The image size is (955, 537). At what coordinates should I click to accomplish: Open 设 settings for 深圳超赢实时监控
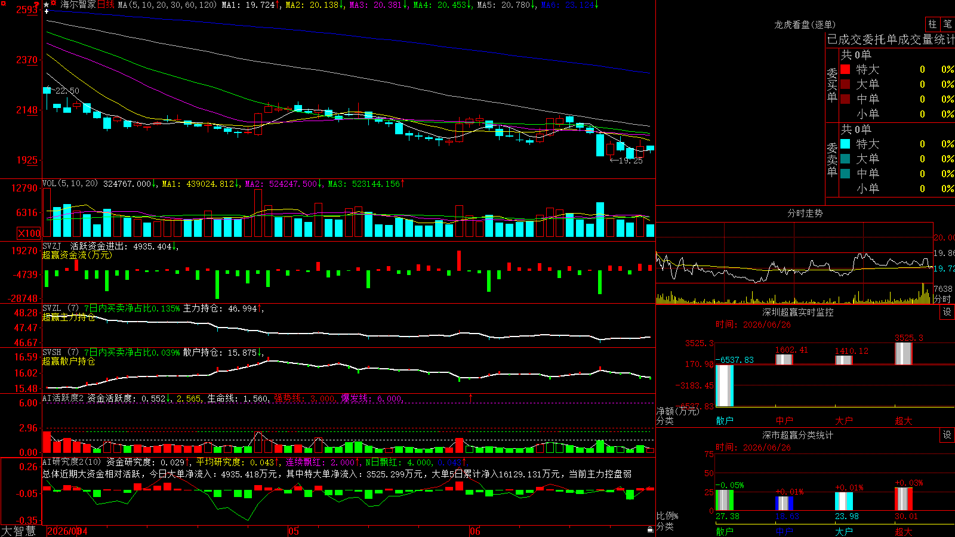click(947, 312)
